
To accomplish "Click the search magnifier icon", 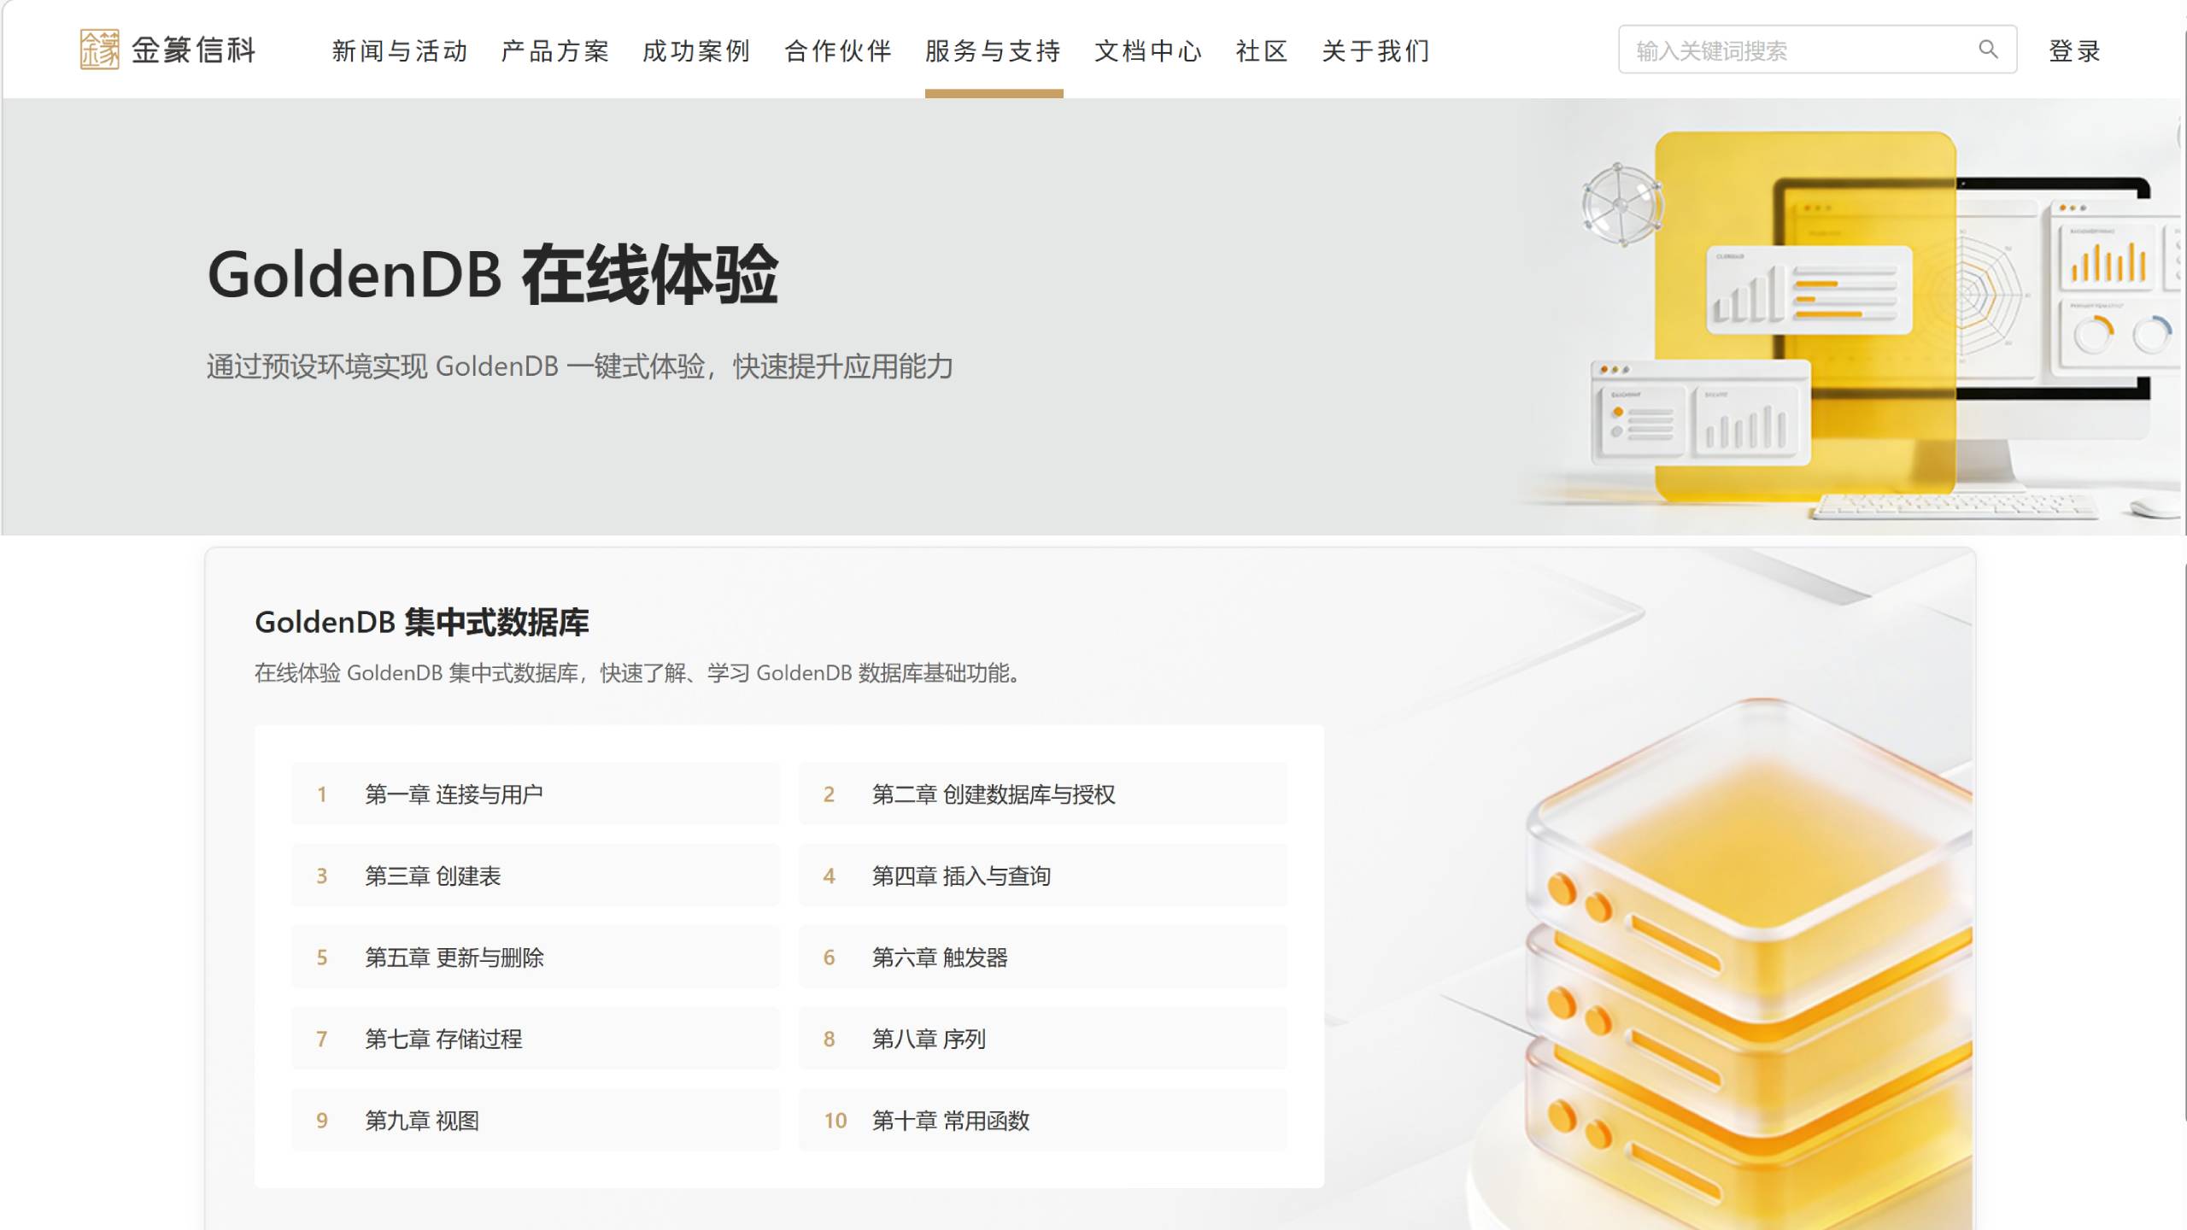I will (x=1988, y=50).
